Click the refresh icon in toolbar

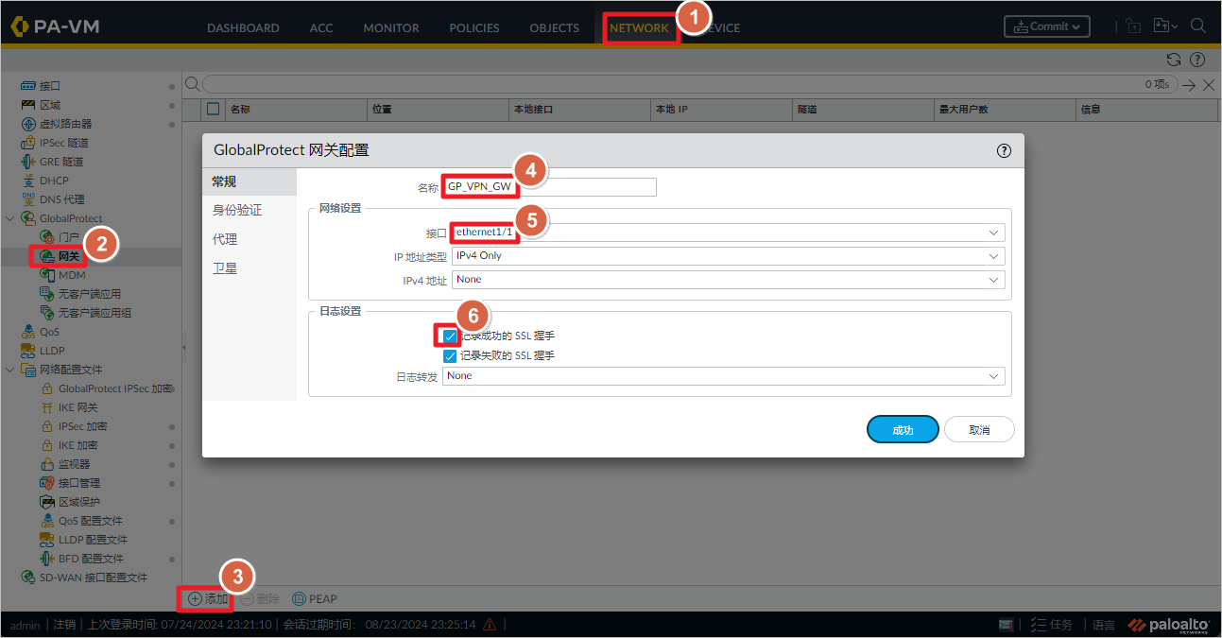click(1174, 59)
